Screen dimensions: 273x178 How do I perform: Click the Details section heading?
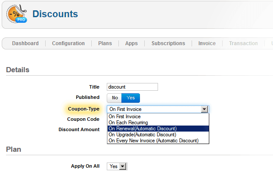tap(18, 70)
